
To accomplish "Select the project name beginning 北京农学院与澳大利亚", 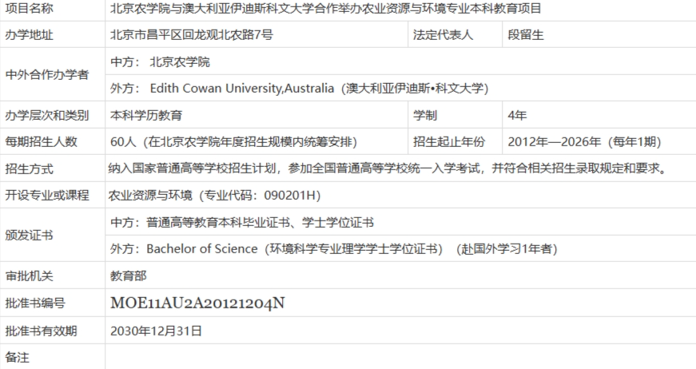I will coord(325,9).
